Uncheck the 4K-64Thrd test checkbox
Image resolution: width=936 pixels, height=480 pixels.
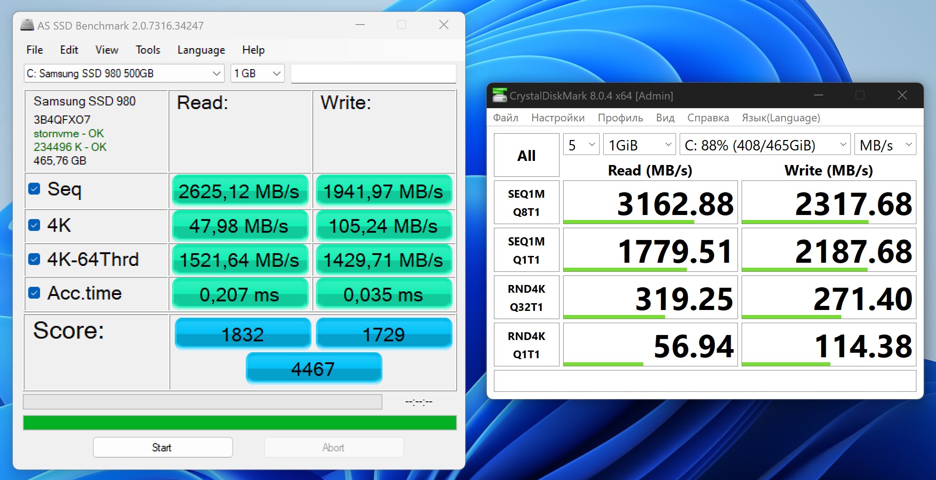tap(34, 259)
